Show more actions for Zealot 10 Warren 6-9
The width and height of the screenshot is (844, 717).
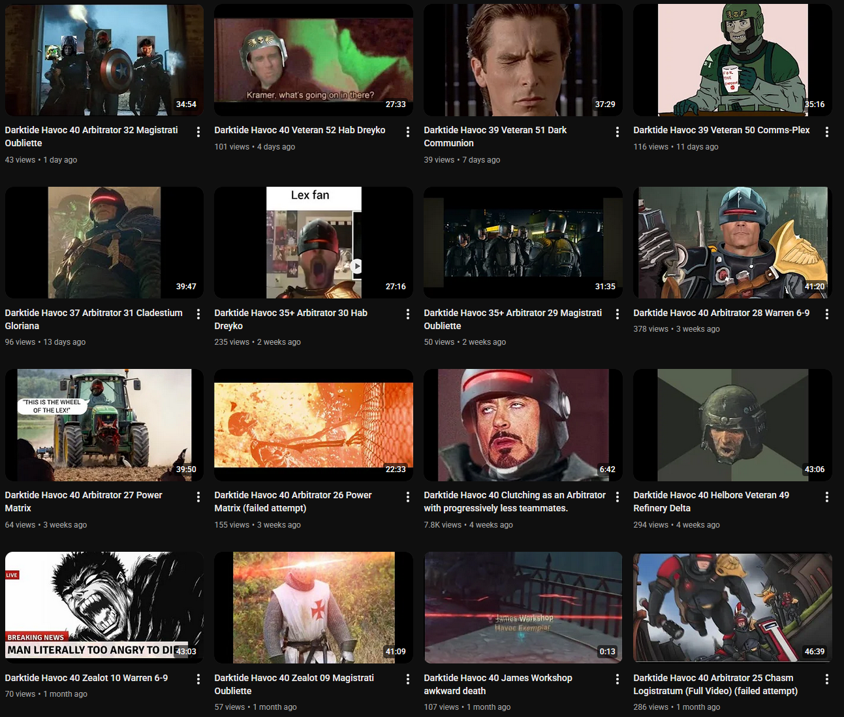coord(198,679)
